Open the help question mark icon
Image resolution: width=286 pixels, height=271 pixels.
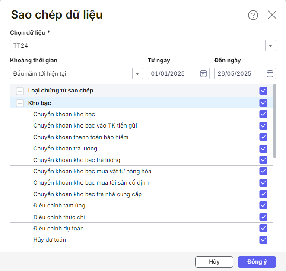[x=253, y=15]
